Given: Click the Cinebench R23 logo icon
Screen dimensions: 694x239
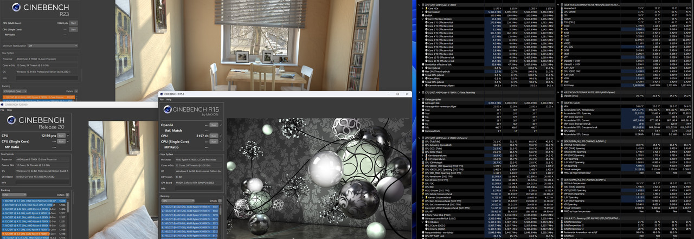Looking at the screenshot, I should coord(16,7).
